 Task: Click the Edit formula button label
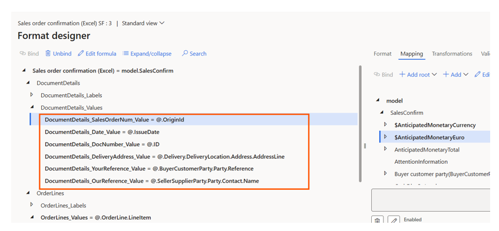(x=101, y=54)
